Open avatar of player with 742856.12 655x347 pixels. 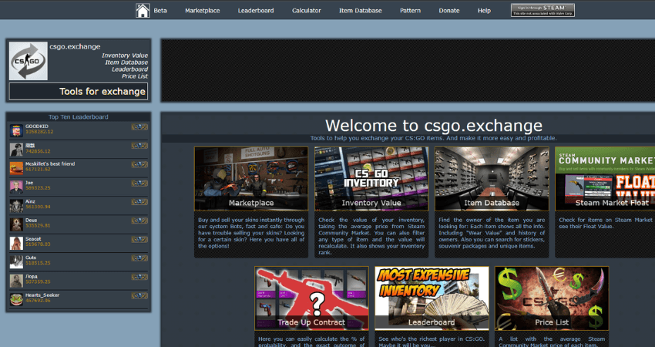16,150
